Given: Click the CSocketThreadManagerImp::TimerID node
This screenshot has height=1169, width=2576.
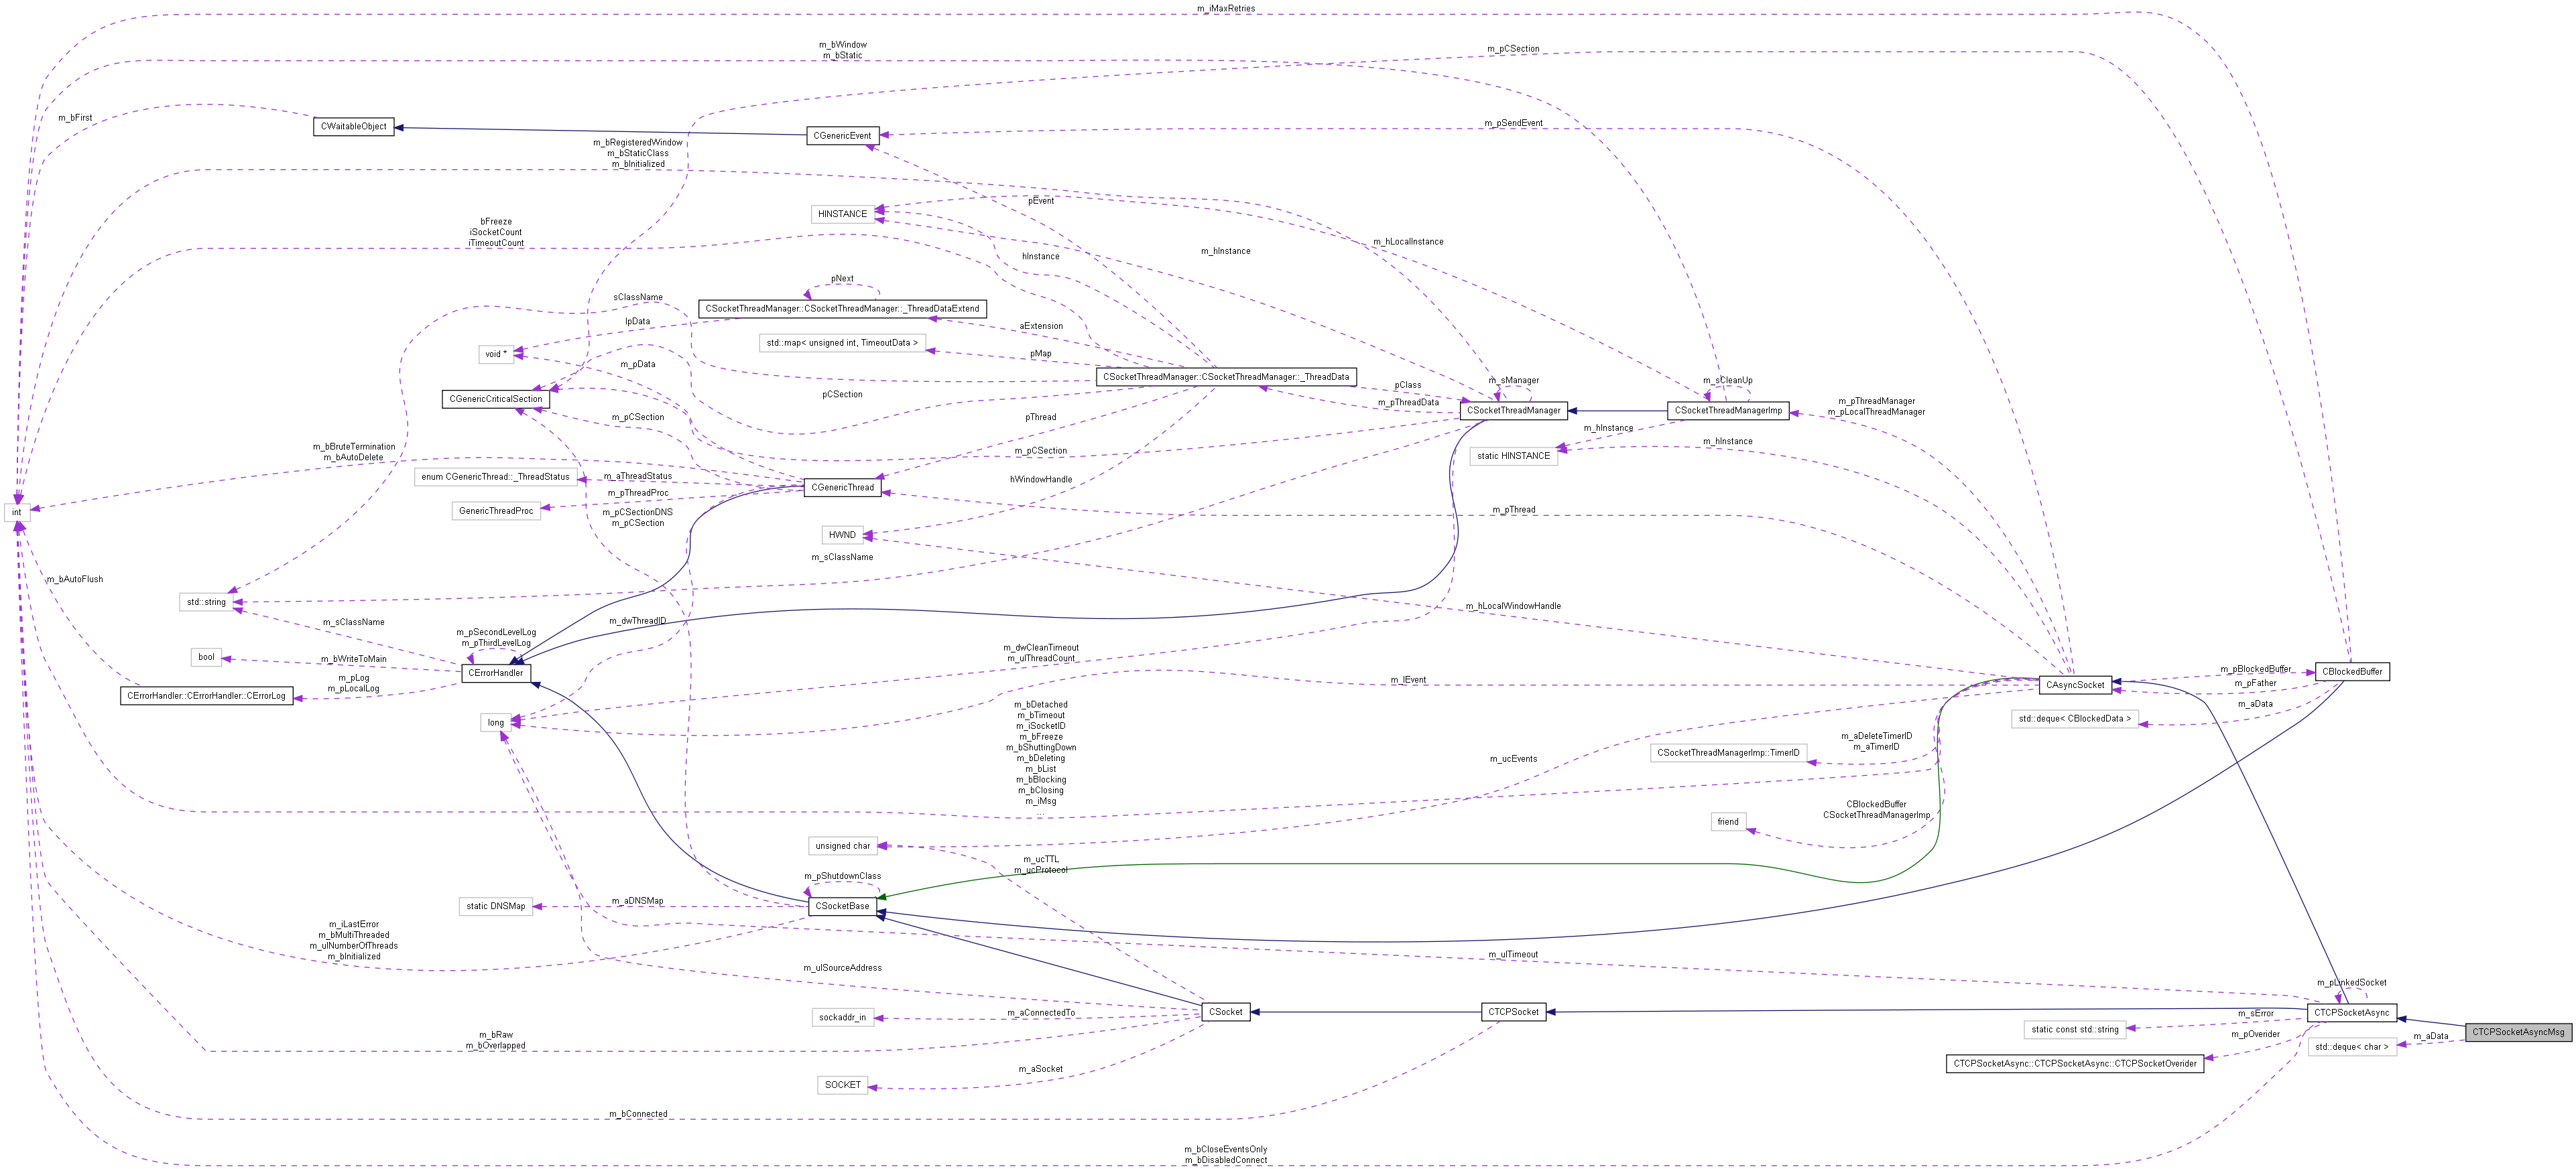Looking at the screenshot, I should tap(1728, 754).
